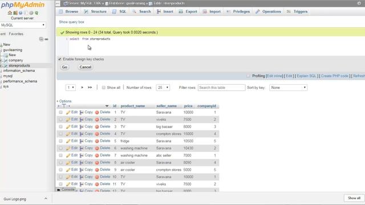This screenshot has height=205, width=365.
Task: Click pencil Edit icon for row id 1
Action: (x=68, y=113)
